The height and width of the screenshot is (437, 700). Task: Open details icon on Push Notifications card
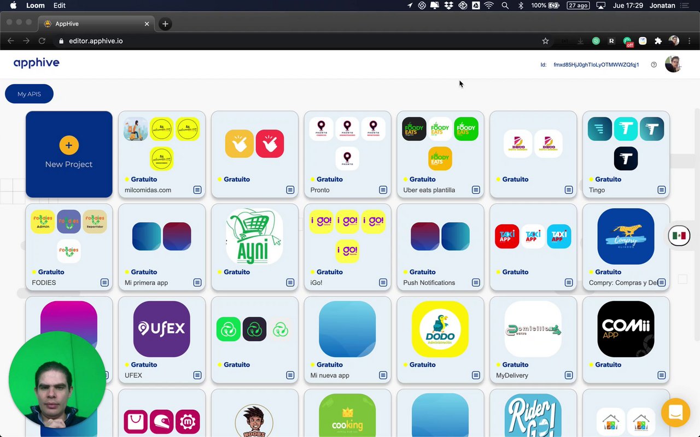(476, 282)
